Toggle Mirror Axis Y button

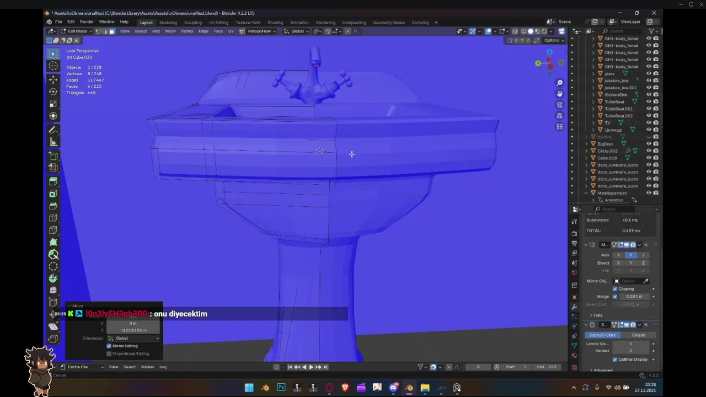[630, 255]
